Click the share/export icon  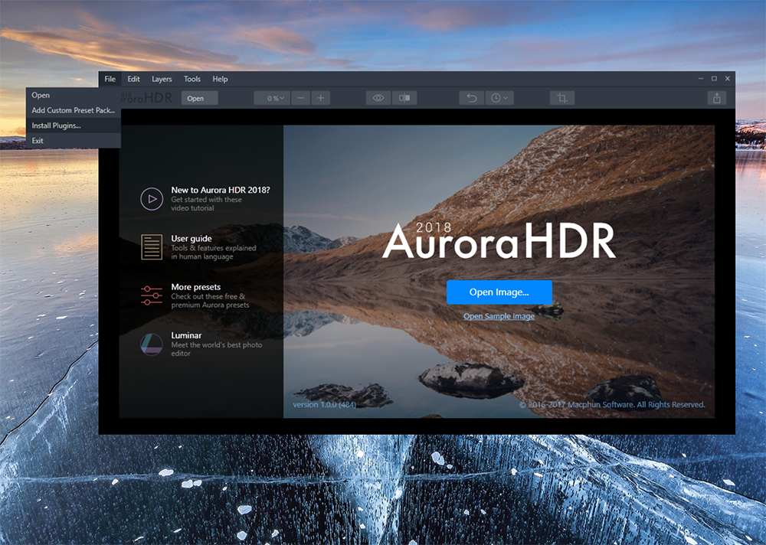tap(717, 98)
